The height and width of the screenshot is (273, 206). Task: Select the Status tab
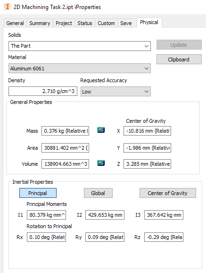click(85, 23)
